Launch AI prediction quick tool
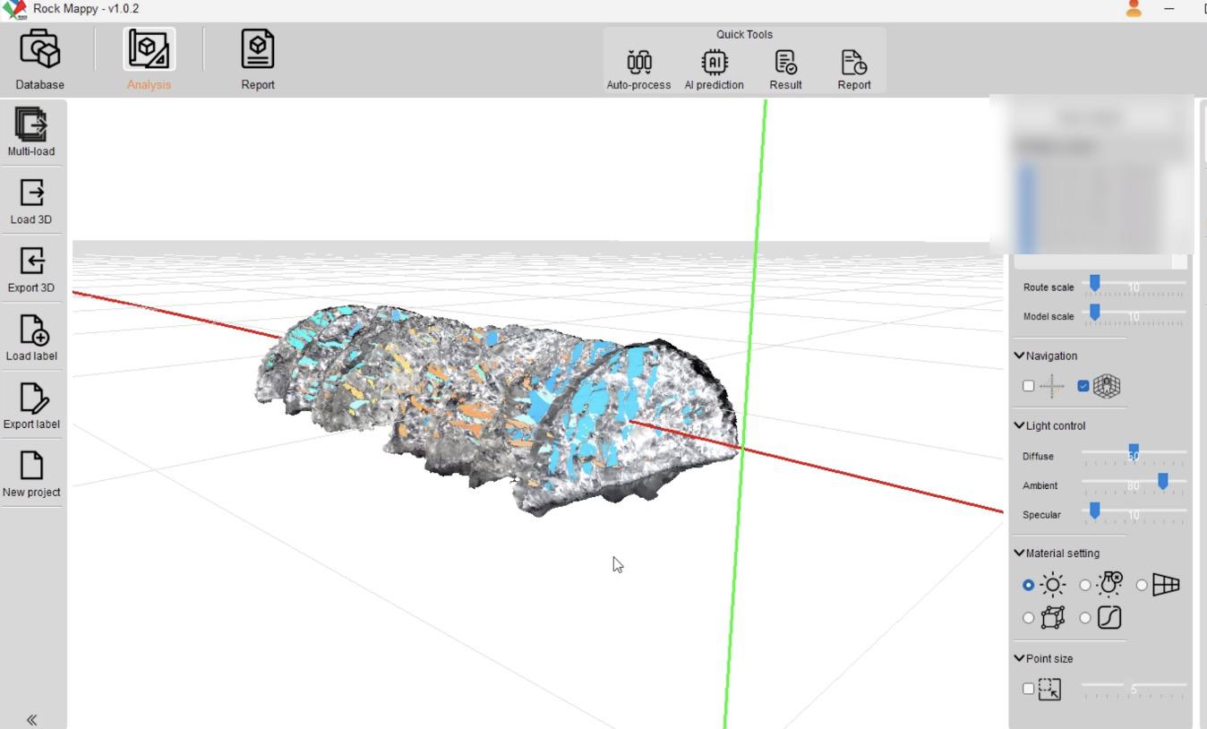Image resolution: width=1207 pixels, height=729 pixels. (714, 69)
